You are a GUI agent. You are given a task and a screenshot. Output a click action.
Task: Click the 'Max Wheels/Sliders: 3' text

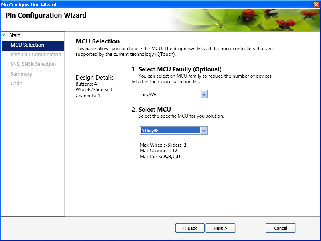(x=163, y=145)
